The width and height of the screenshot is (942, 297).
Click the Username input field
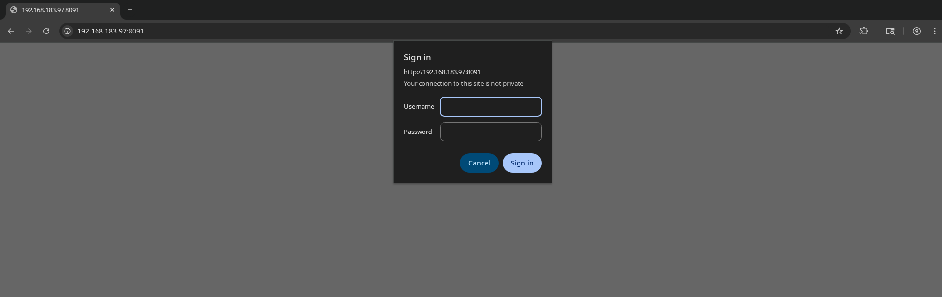click(491, 106)
